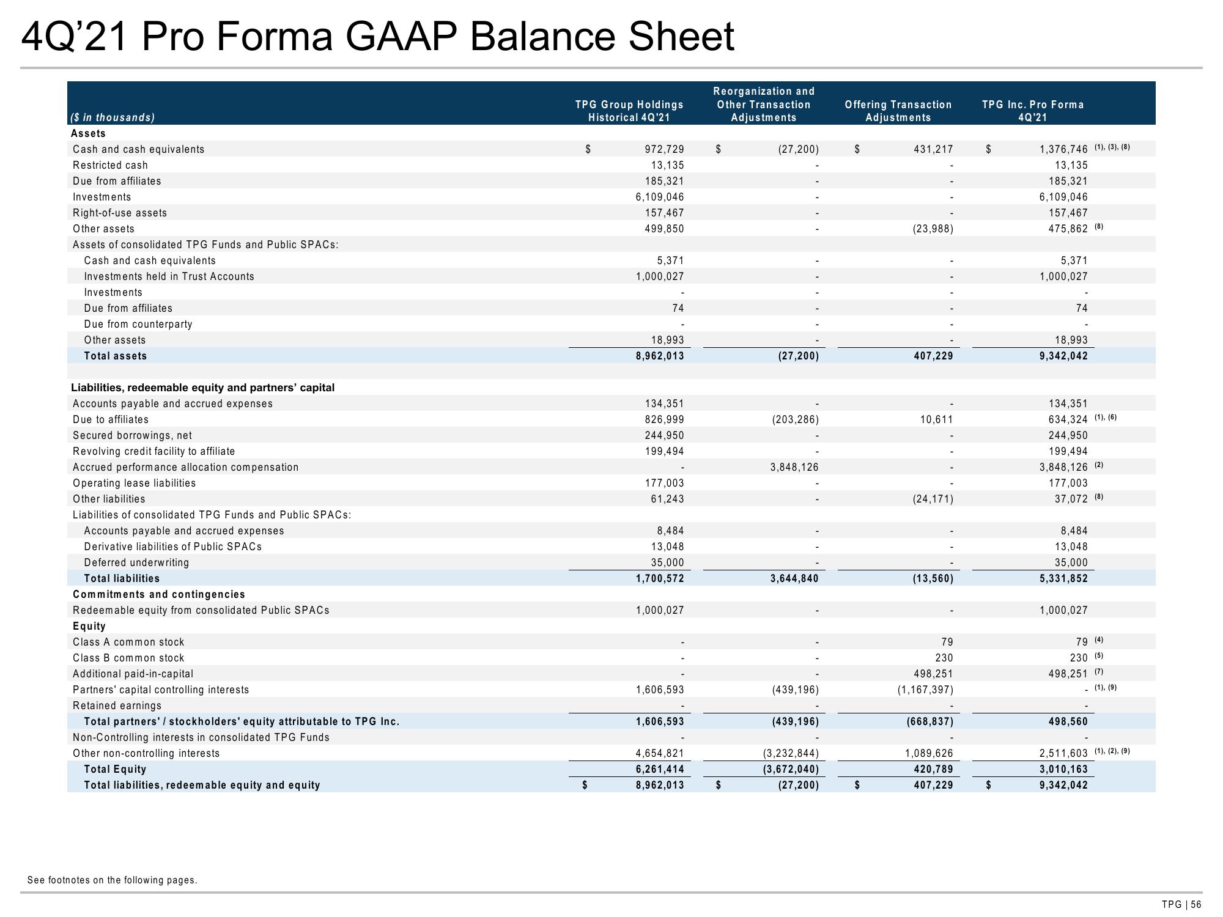The width and height of the screenshot is (1223, 917).
Task: Click the 'Due to affiliates' row label
Action: pos(111,419)
